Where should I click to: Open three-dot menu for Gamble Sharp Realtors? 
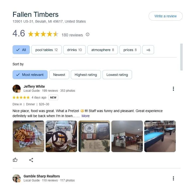click(x=173, y=178)
